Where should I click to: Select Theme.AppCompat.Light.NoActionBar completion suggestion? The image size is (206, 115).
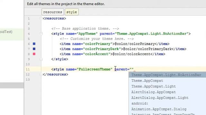pyautogui.click(x=167, y=75)
